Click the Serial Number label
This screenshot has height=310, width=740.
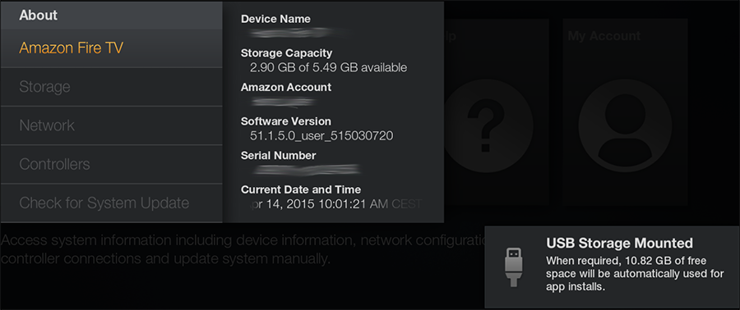click(x=279, y=155)
